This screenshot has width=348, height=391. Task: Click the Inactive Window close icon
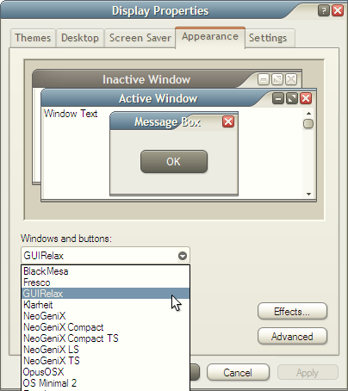click(x=291, y=79)
